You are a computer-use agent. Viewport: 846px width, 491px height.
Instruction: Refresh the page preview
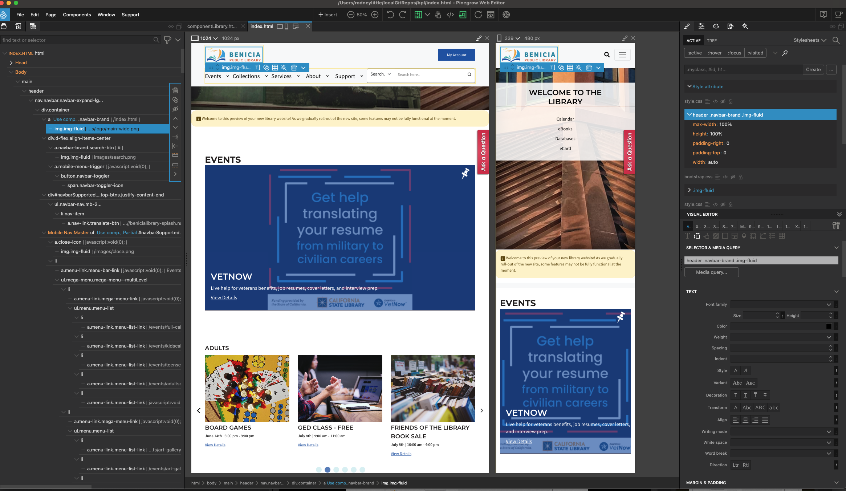pyautogui.click(x=478, y=15)
